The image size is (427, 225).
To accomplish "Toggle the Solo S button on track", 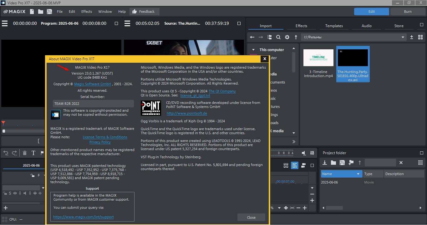I will [10, 193].
